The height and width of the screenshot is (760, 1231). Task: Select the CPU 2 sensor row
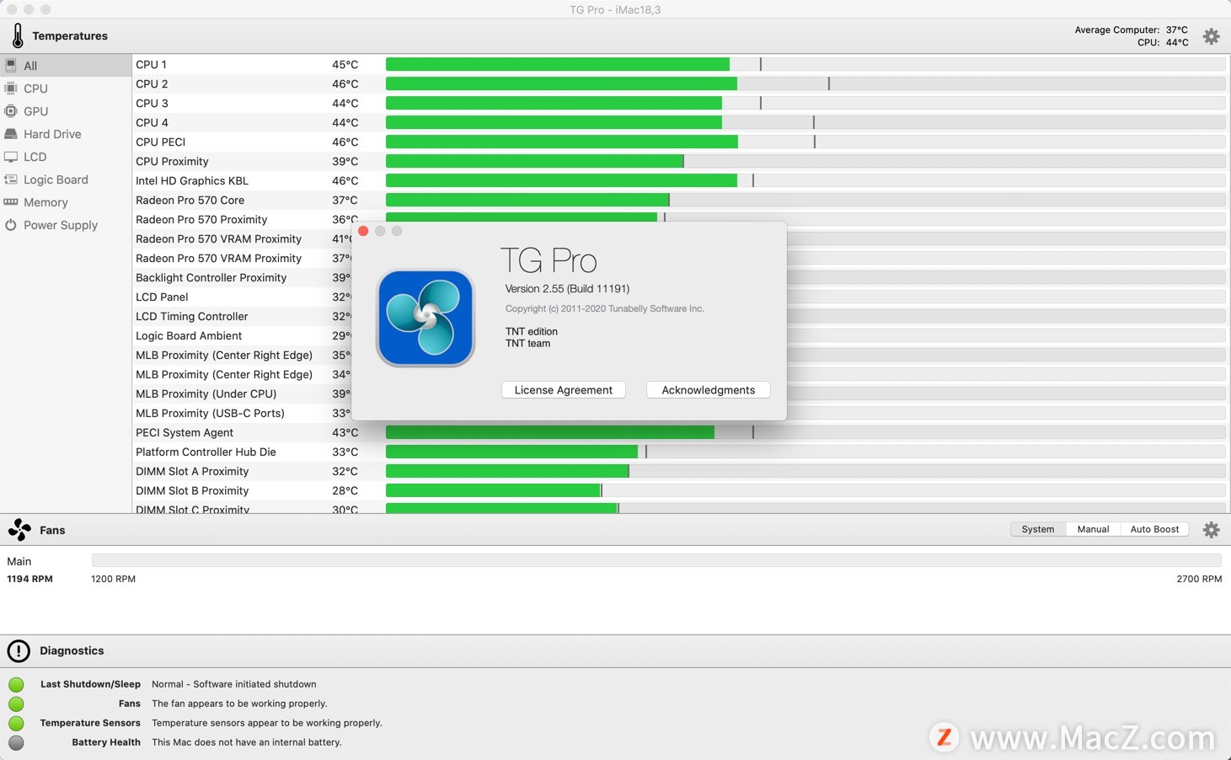click(680, 83)
